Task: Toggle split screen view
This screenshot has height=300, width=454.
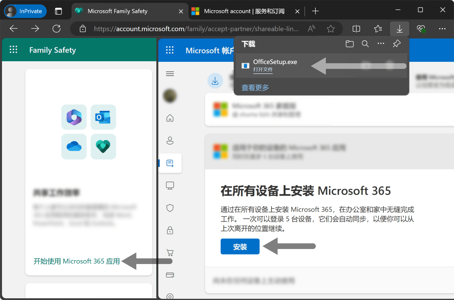Action: click(x=356, y=29)
